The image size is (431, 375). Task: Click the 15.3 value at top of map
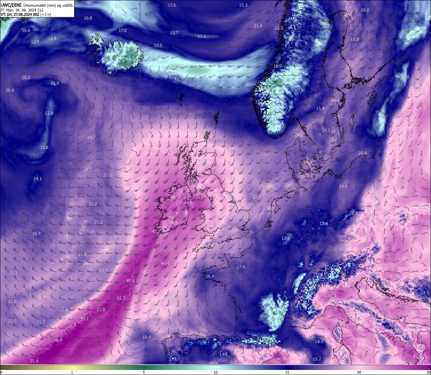(243, 5)
